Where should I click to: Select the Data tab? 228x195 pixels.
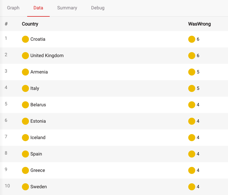click(x=38, y=8)
